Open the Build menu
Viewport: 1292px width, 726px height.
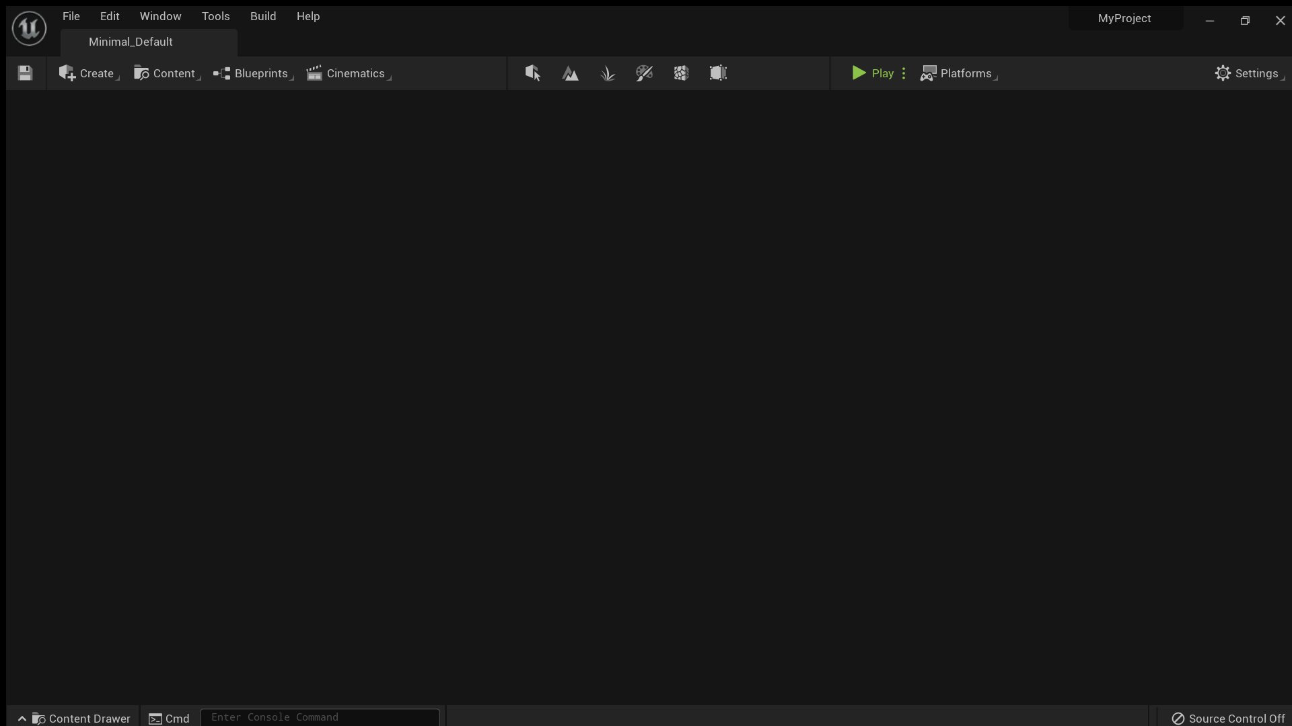tap(263, 16)
